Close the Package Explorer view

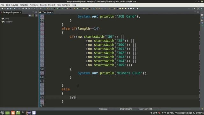[x=21, y=12]
